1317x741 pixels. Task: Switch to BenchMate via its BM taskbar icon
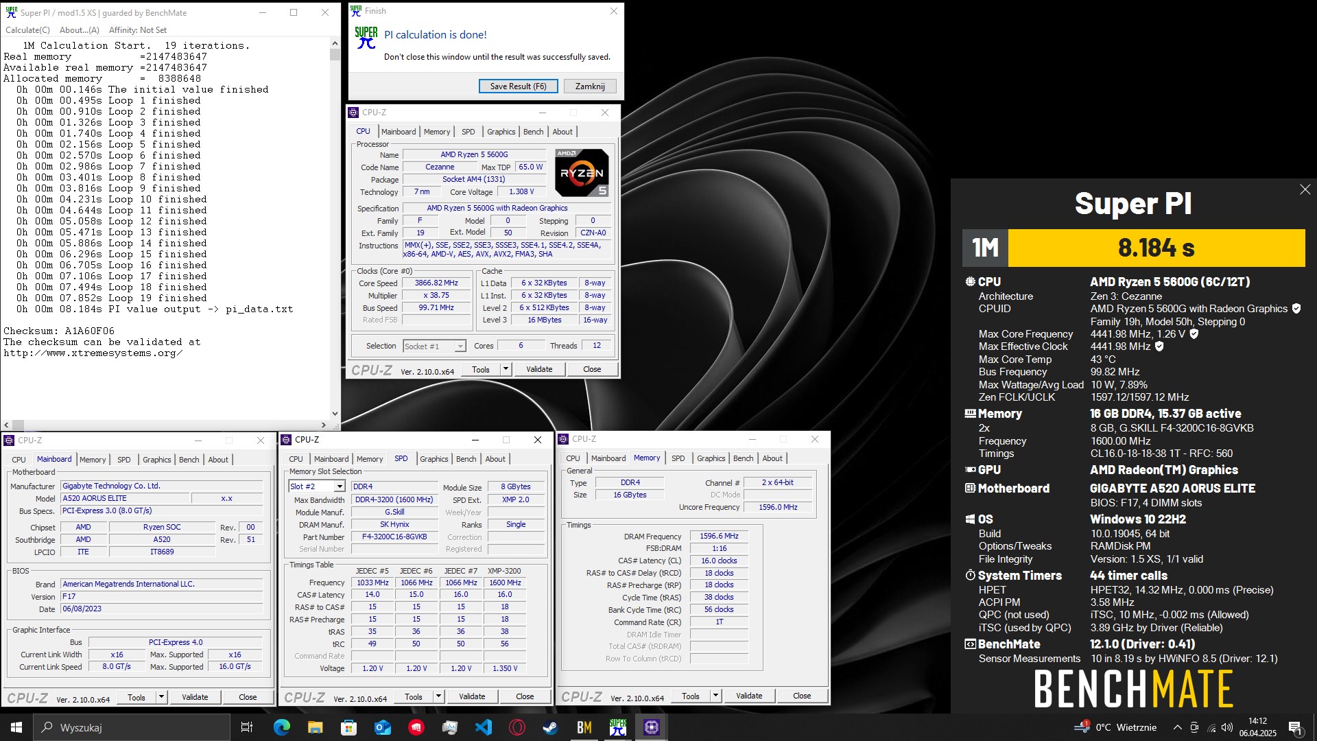coord(584,727)
